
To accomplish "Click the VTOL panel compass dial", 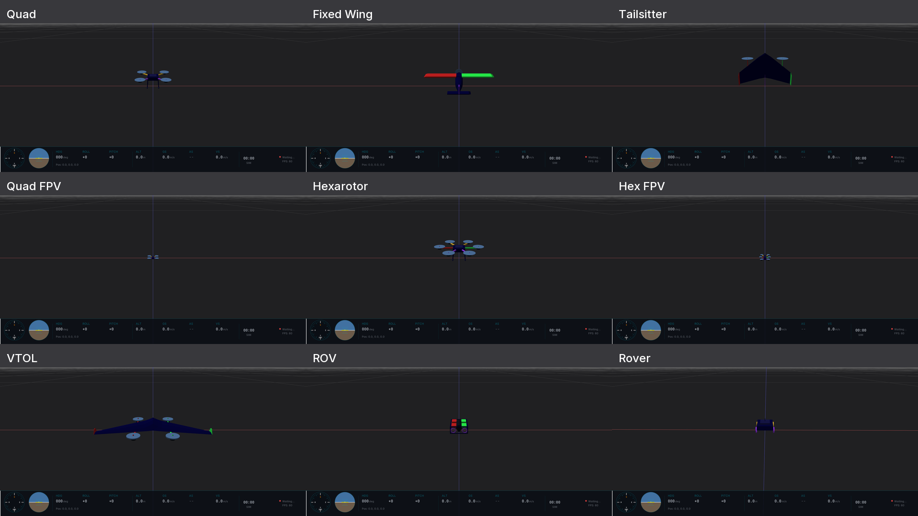I will coord(14,502).
